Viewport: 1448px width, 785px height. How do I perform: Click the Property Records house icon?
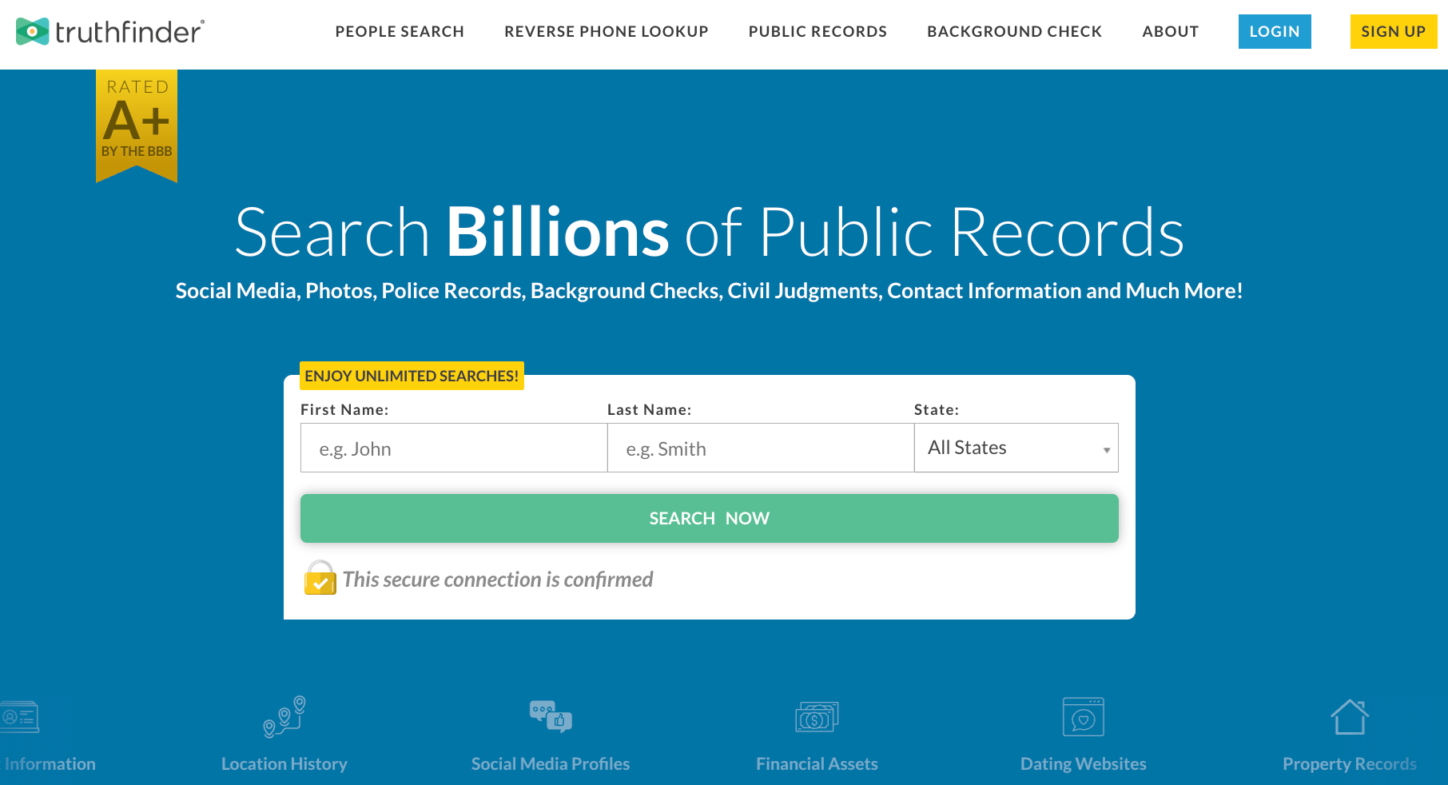tap(1350, 716)
